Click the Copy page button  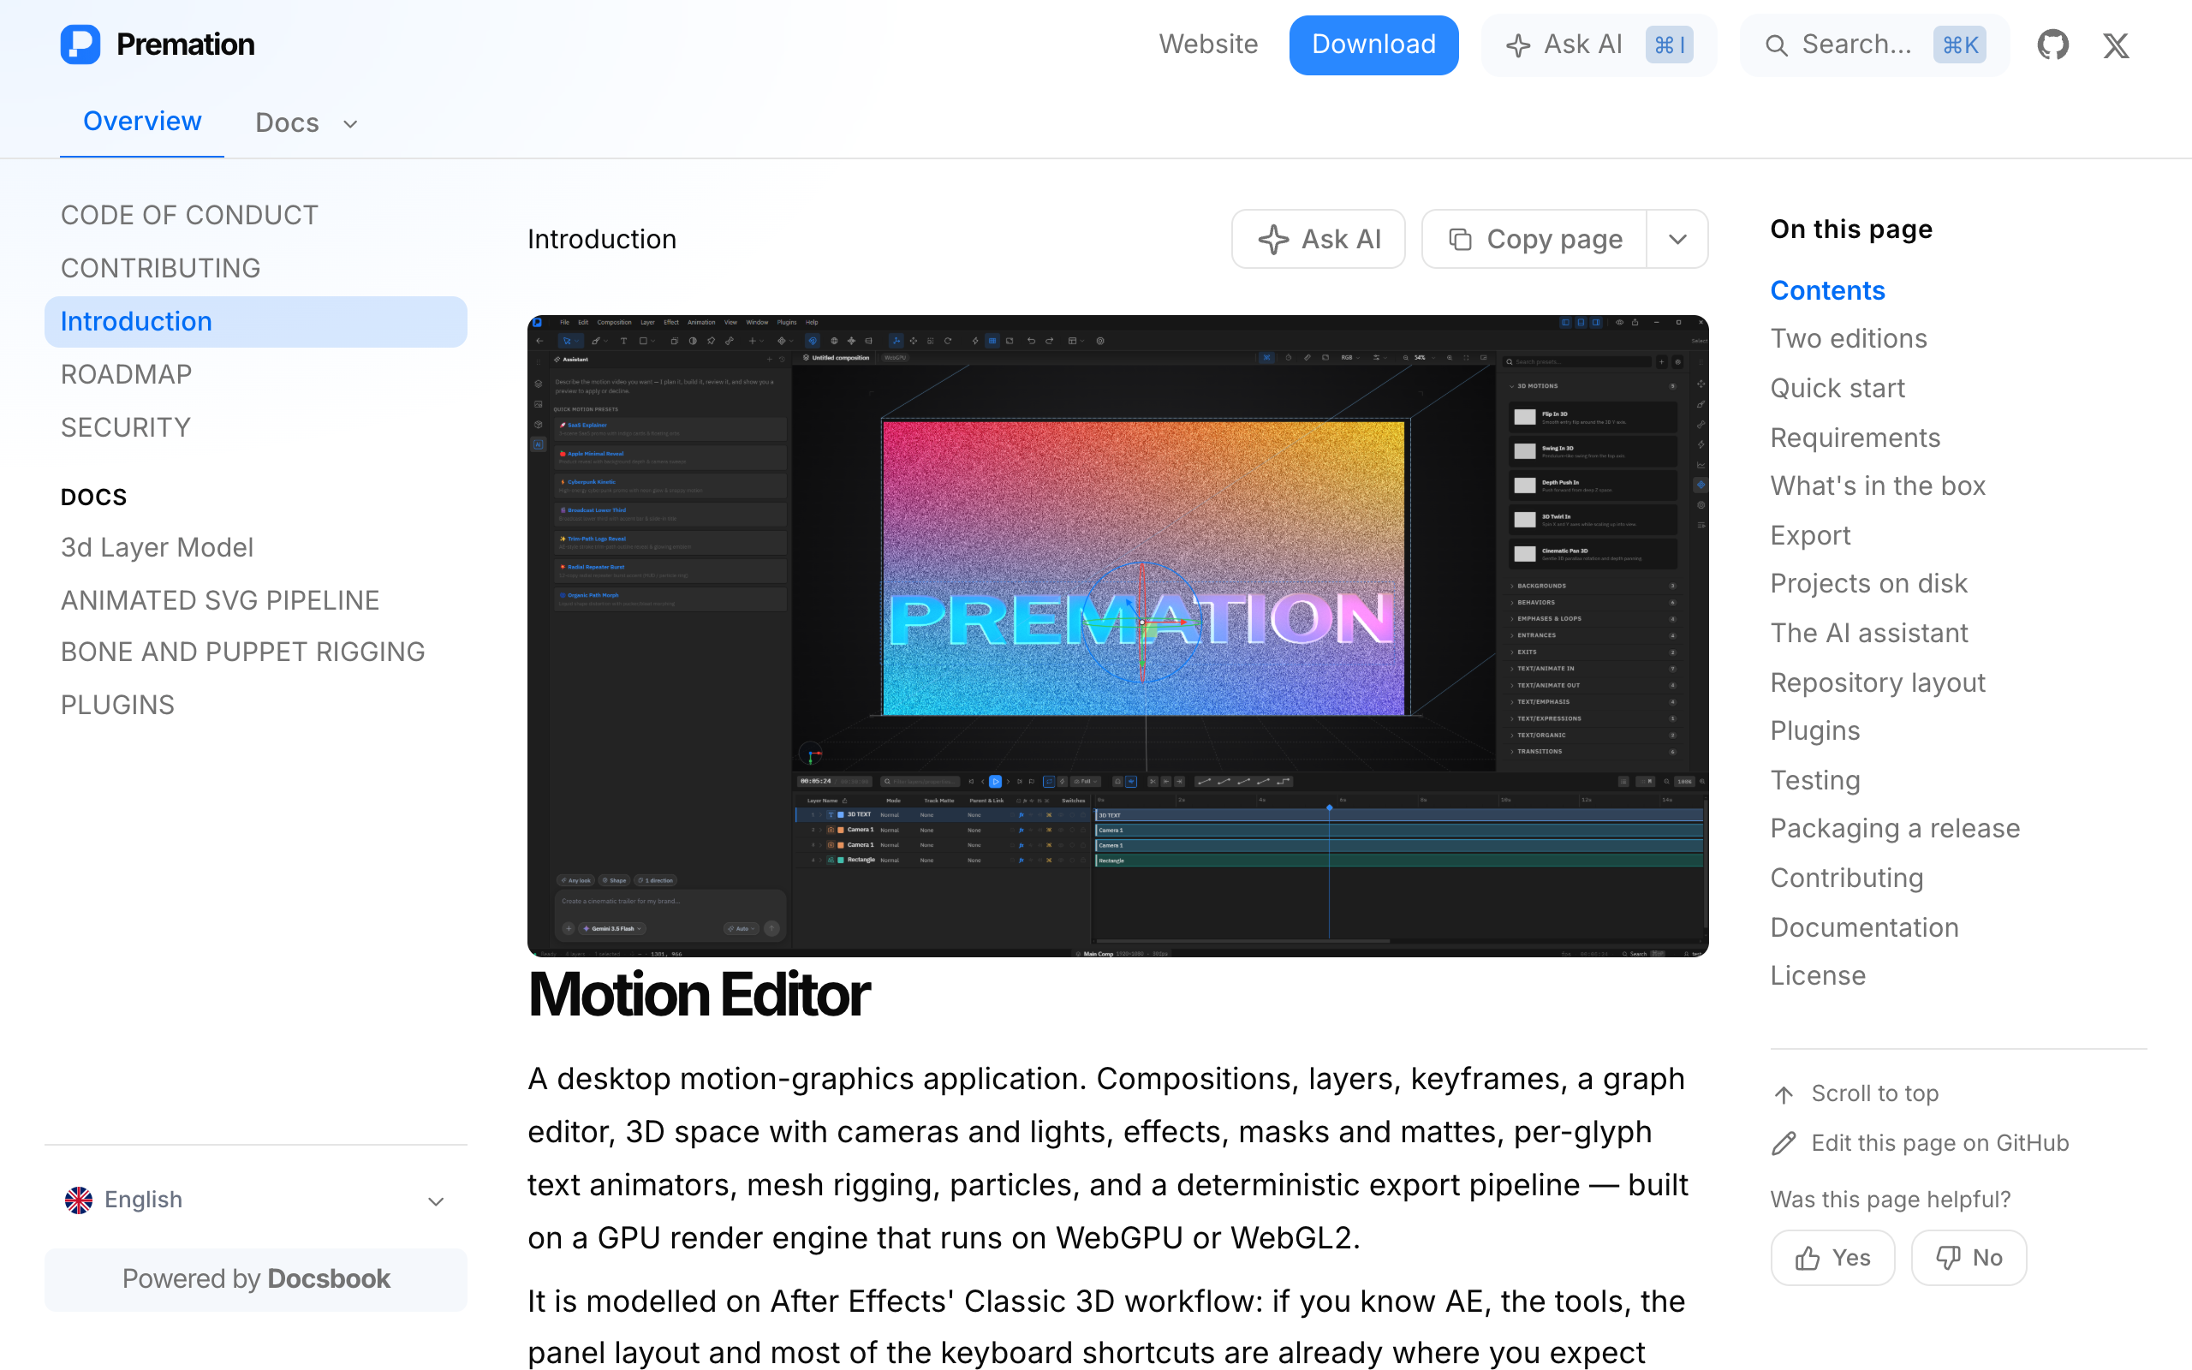(1534, 239)
